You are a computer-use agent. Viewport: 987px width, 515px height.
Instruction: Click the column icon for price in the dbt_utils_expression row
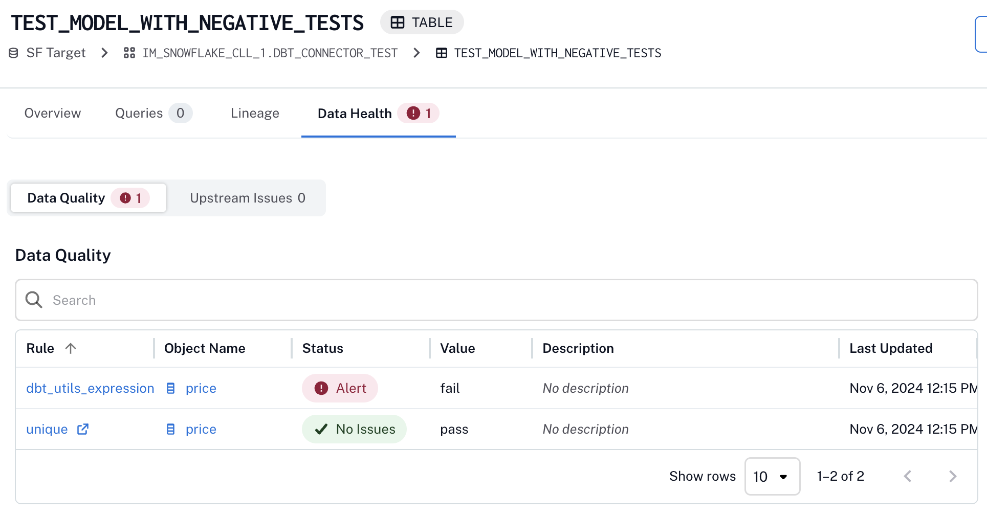tap(171, 388)
